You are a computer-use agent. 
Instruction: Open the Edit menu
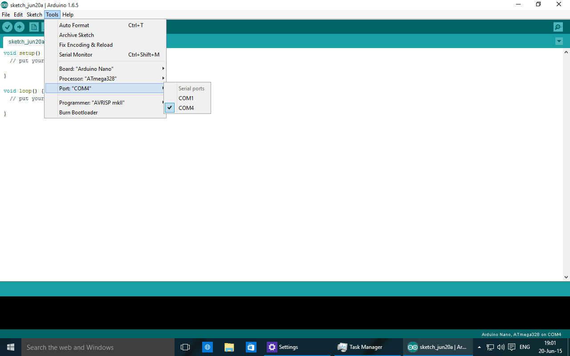(x=18, y=15)
